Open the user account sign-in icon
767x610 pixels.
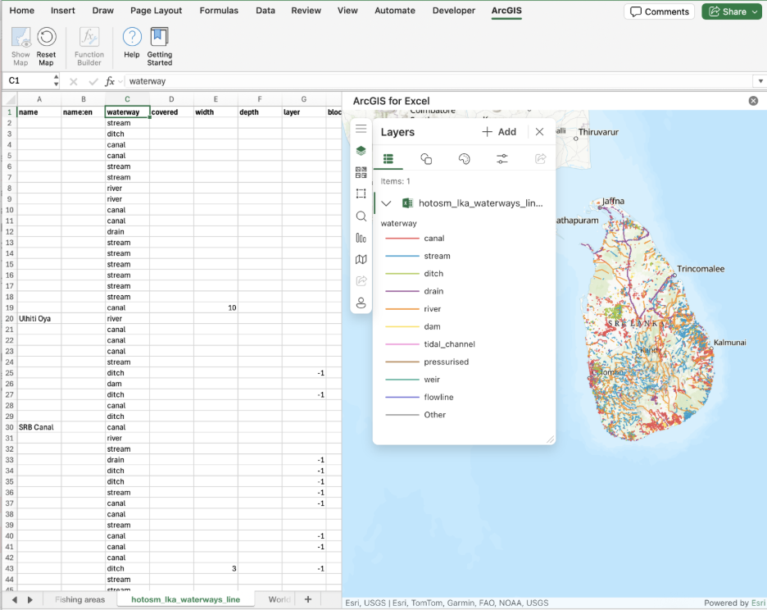pos(361,303)
